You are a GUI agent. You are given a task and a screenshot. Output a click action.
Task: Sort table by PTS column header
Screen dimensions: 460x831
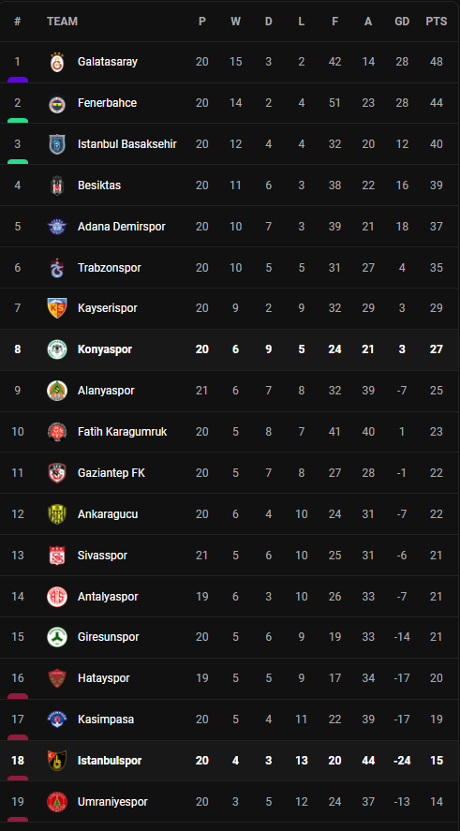(437, 22)
